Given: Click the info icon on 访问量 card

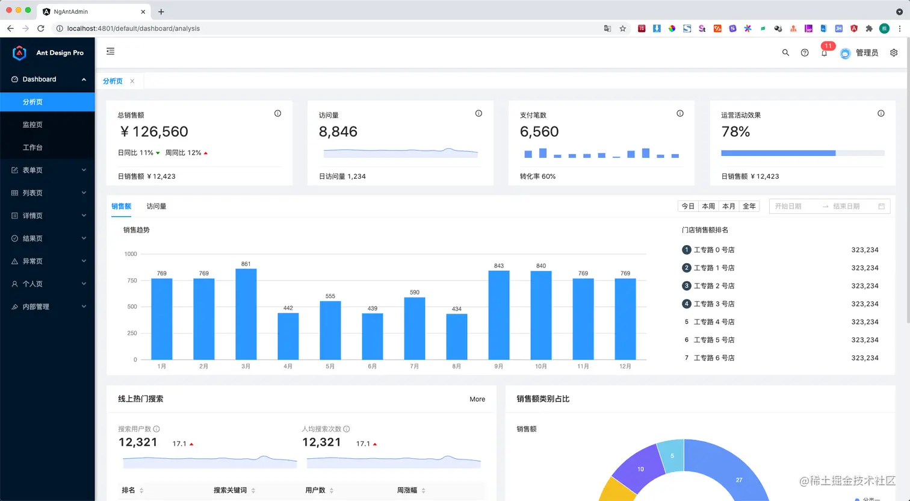Looking at the screenshot, I should click(478, 113).
